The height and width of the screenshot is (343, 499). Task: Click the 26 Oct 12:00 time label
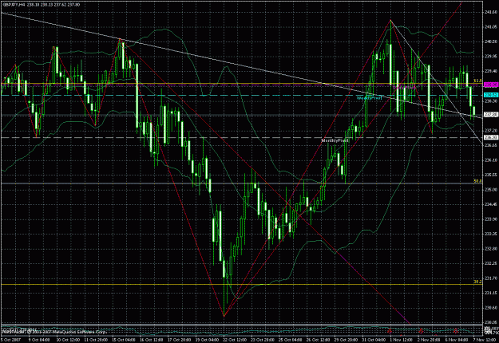click(318, 340)
